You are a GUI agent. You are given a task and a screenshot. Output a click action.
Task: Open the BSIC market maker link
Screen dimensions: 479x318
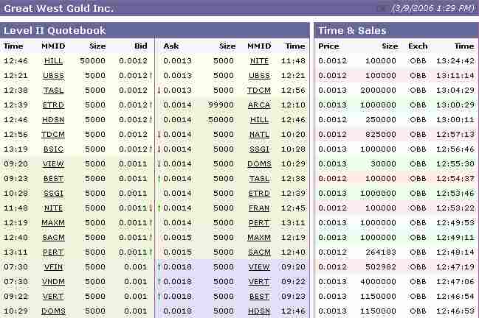tap(53, 149)
